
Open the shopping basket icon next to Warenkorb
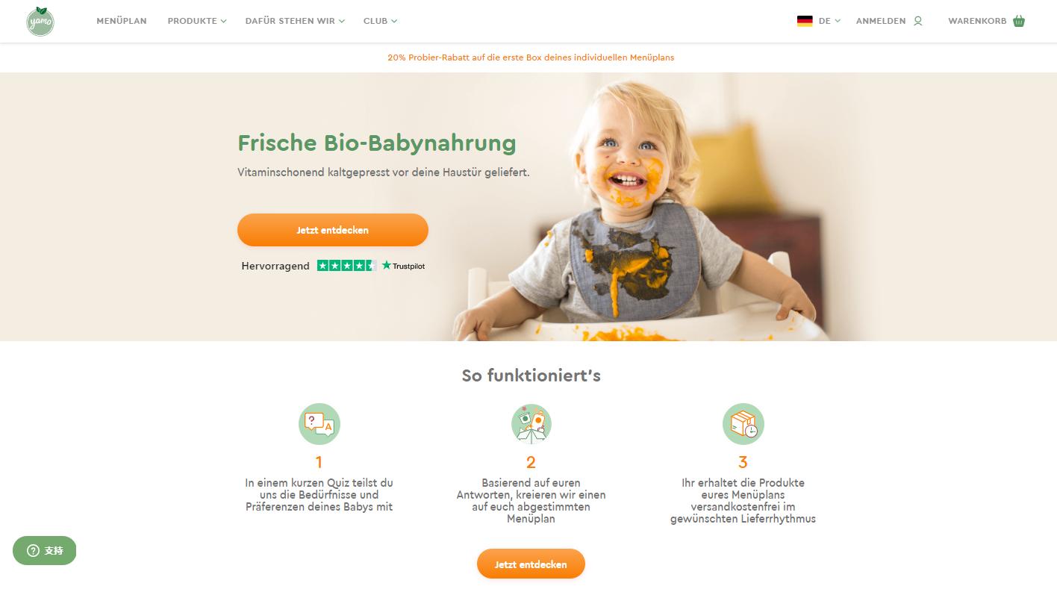click(1019, 21)
